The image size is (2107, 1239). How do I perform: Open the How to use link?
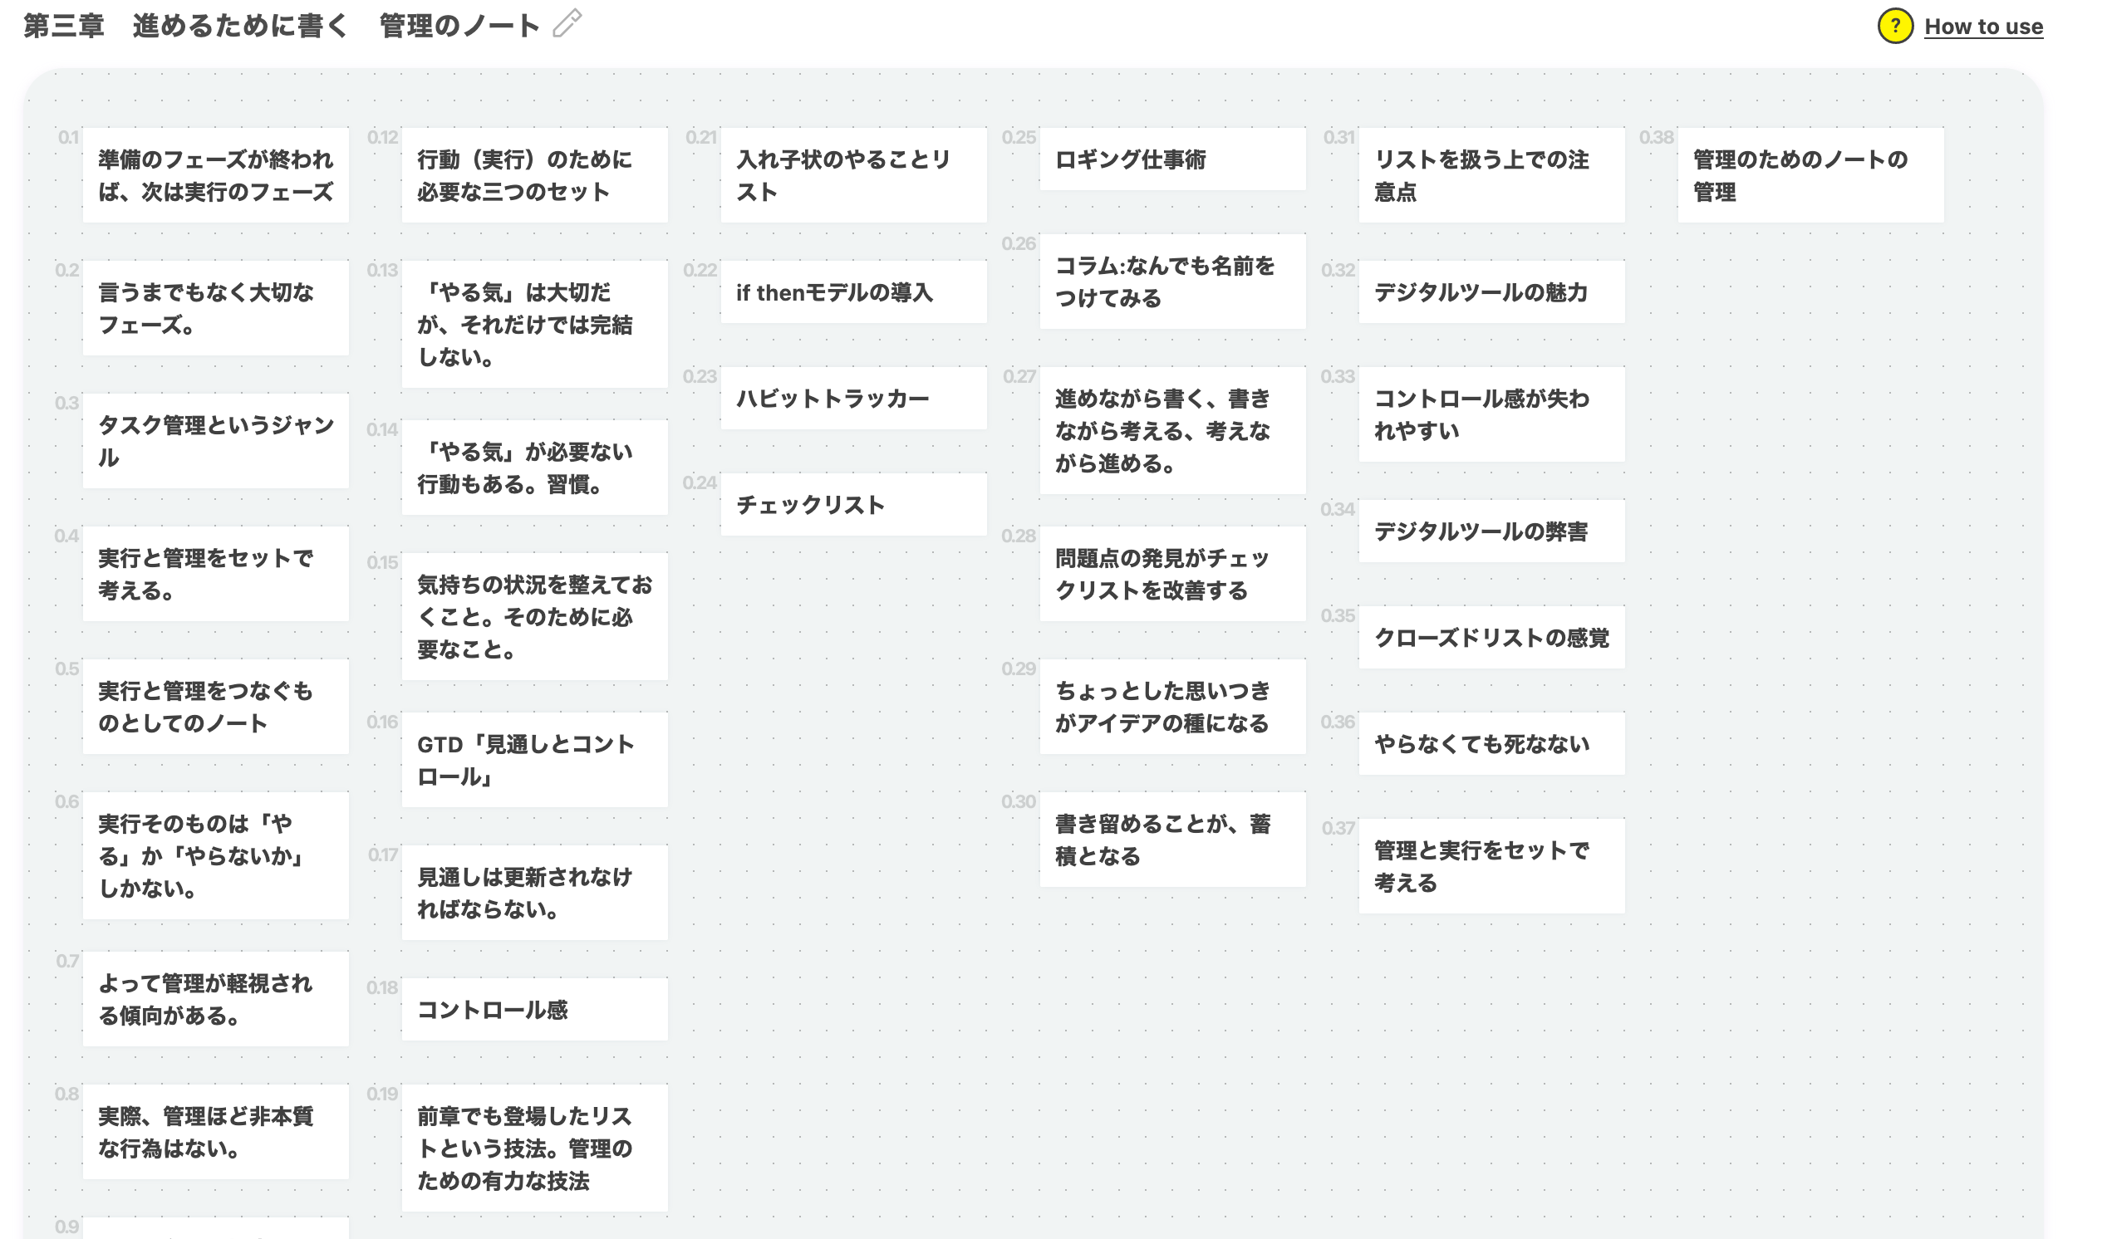pos(1986,26)
